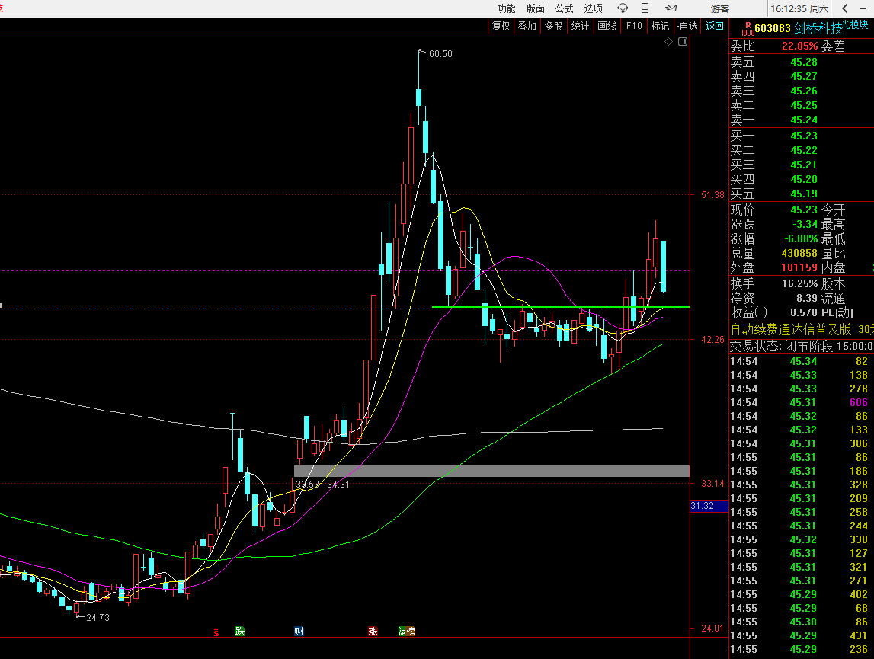The height and width of the screenshot is (659, 874).
Task: Click the red S marker on timeline
Action: pyautogui.click(x=216, y=632)
